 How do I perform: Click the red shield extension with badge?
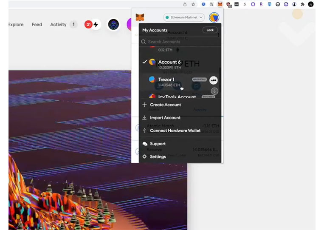(x=228, y=5)
